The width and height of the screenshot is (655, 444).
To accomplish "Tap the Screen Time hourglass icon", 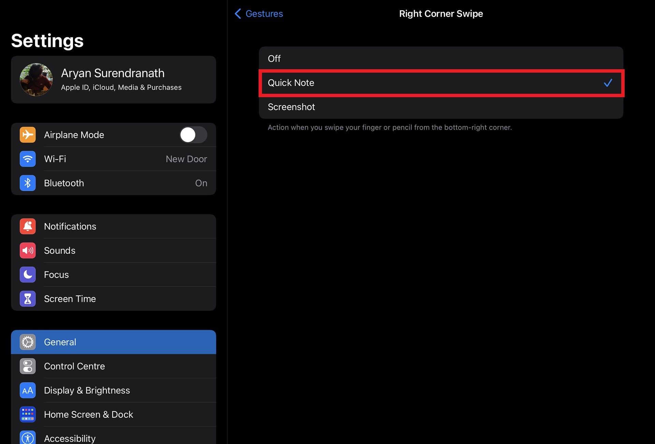I will (28, 299).
